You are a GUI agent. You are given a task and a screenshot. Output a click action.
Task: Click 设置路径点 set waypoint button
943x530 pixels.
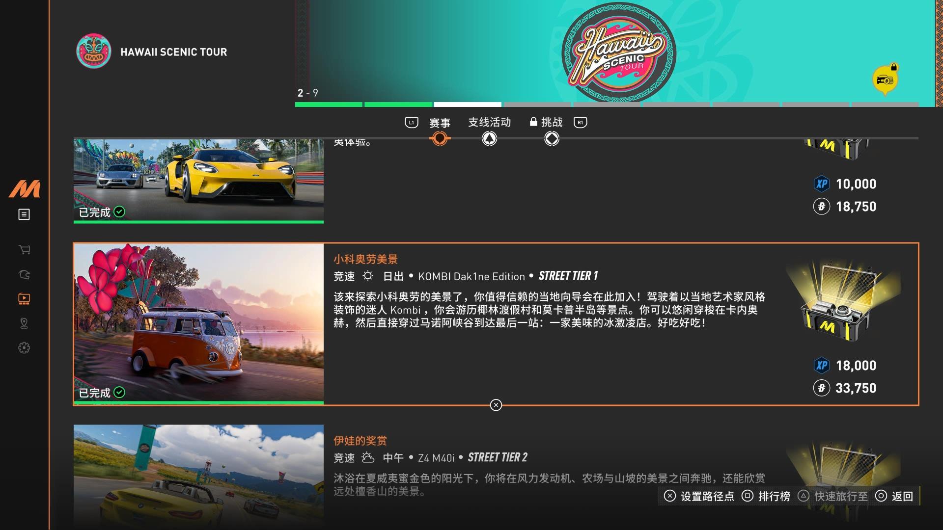coord(699,496)
